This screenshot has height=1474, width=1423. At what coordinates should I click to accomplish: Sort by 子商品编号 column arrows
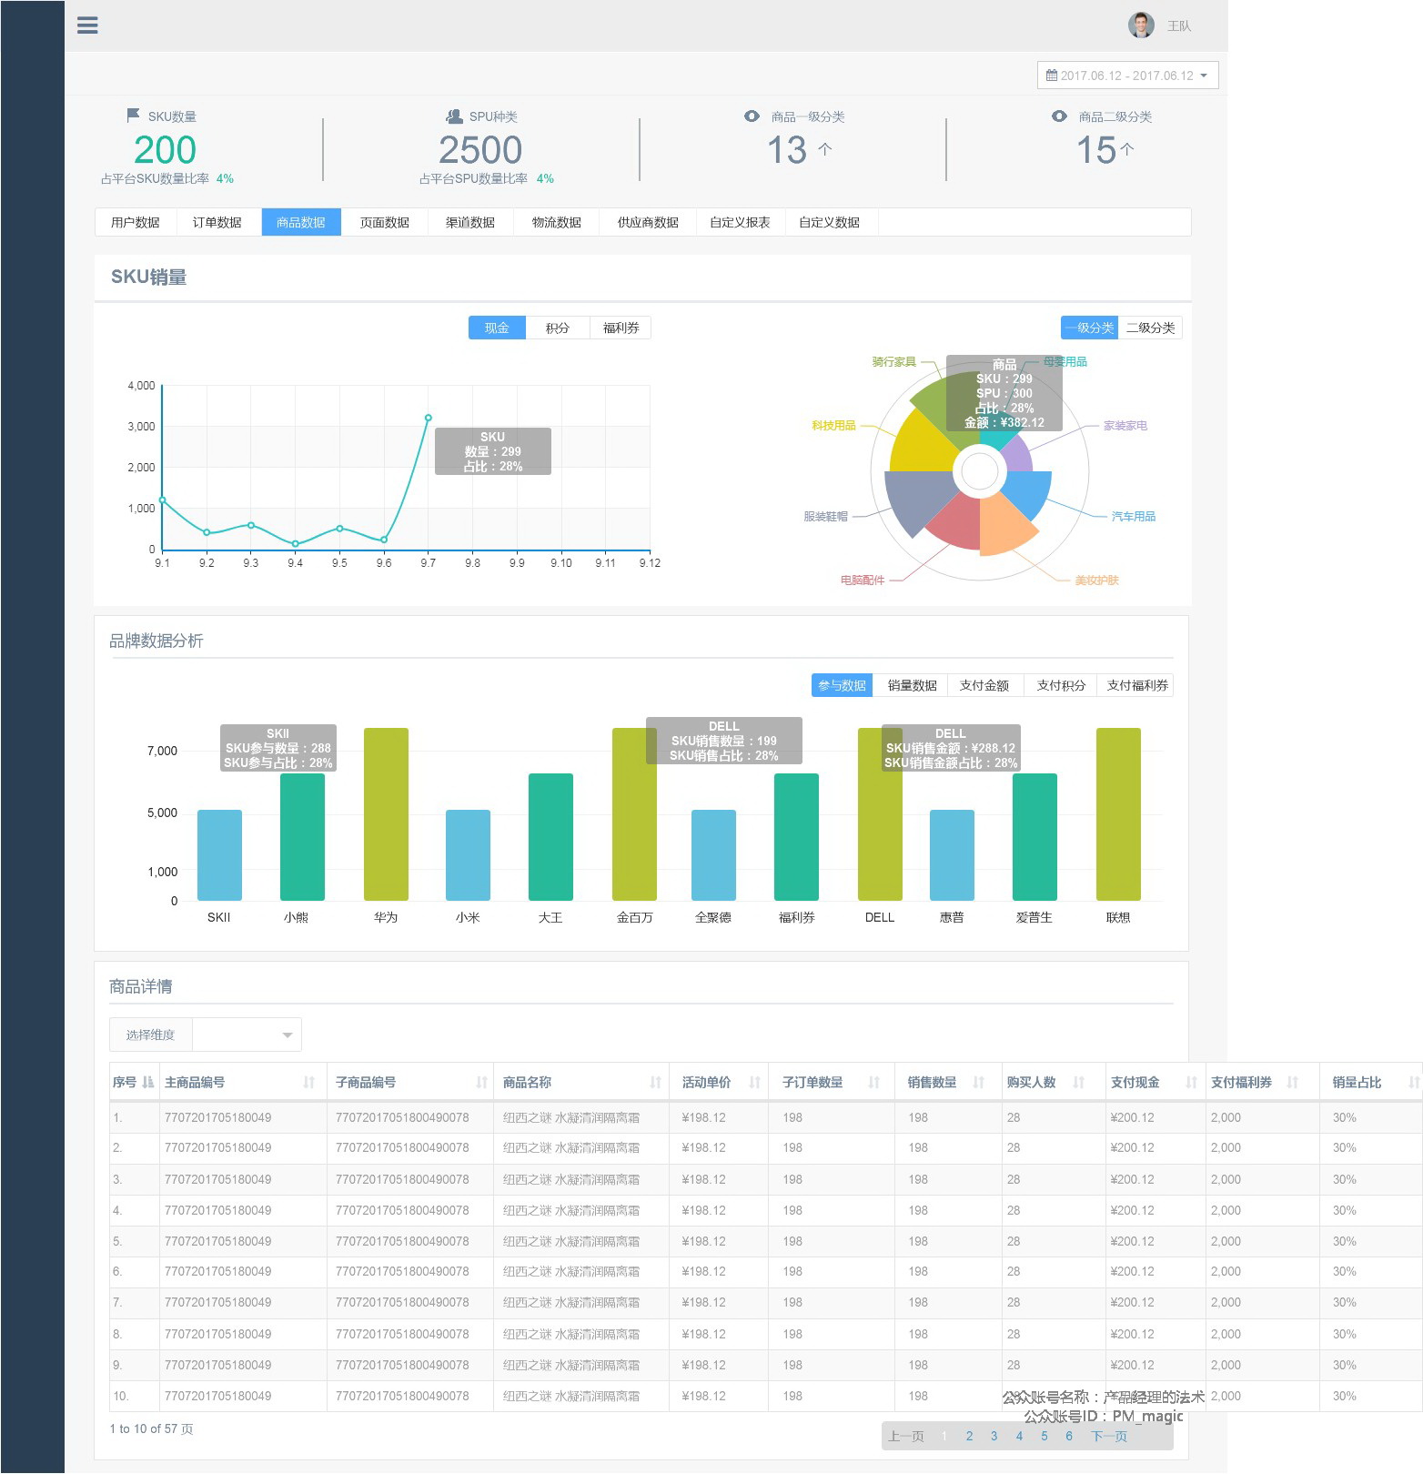pyautogui.click(x=481, y=1082)
